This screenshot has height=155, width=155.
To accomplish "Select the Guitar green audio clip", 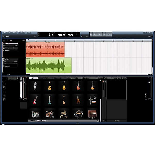I will pyautogui.click(x=49, y=65).
